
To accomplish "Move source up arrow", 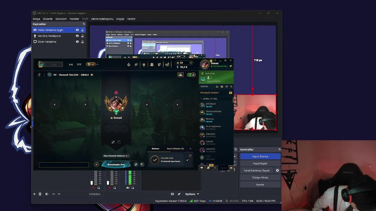I will (x=53, y=194).
